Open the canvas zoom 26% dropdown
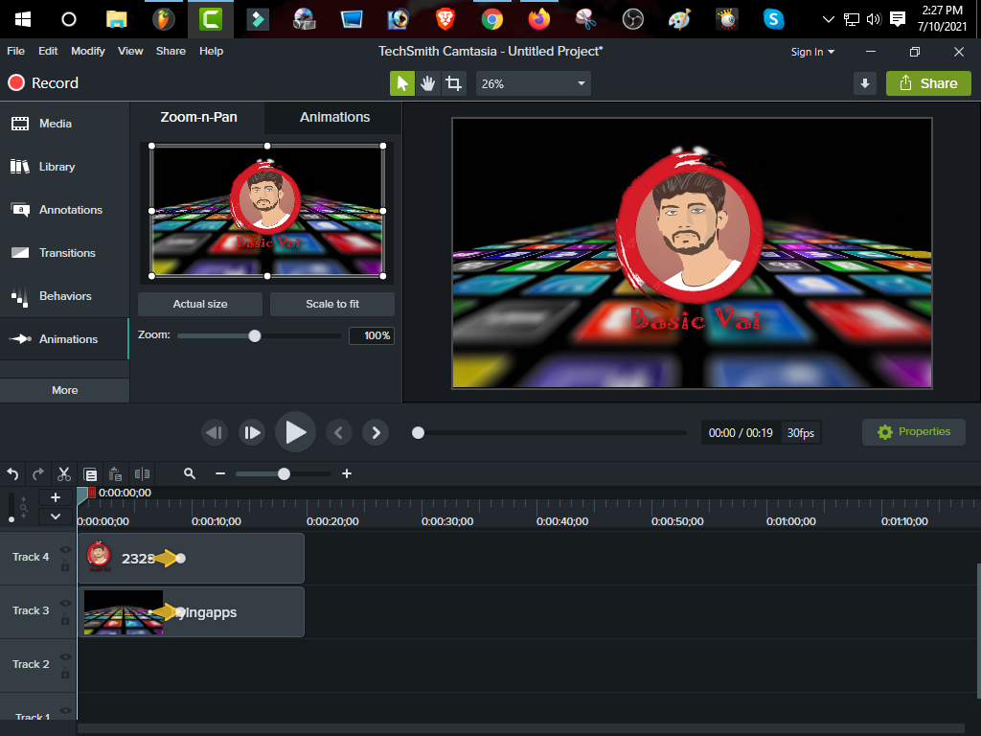This screenshot has width=981, height=736. (x=533, y=83)
